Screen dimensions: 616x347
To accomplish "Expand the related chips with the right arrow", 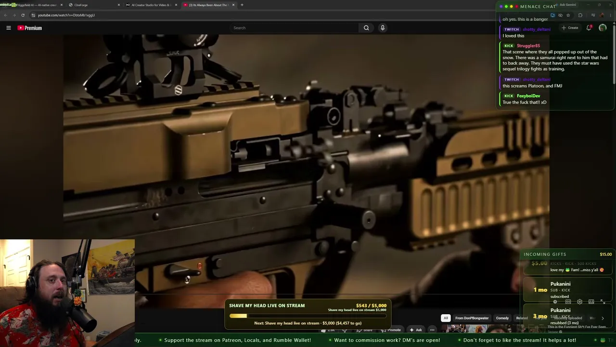I will pyautogui.click(x=603, y=318).
